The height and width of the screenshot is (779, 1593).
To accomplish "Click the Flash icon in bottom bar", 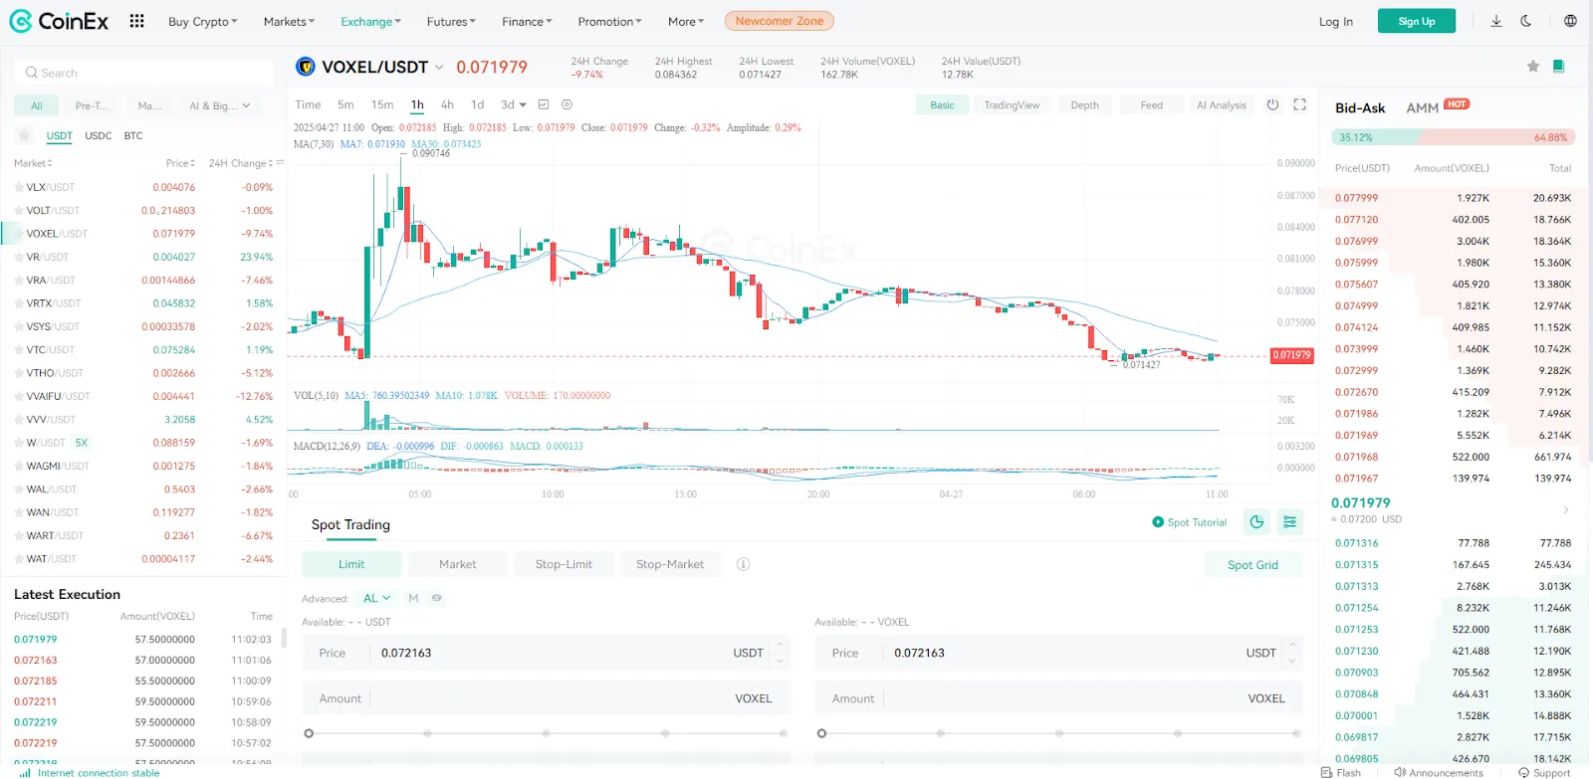I will 1341,772.
